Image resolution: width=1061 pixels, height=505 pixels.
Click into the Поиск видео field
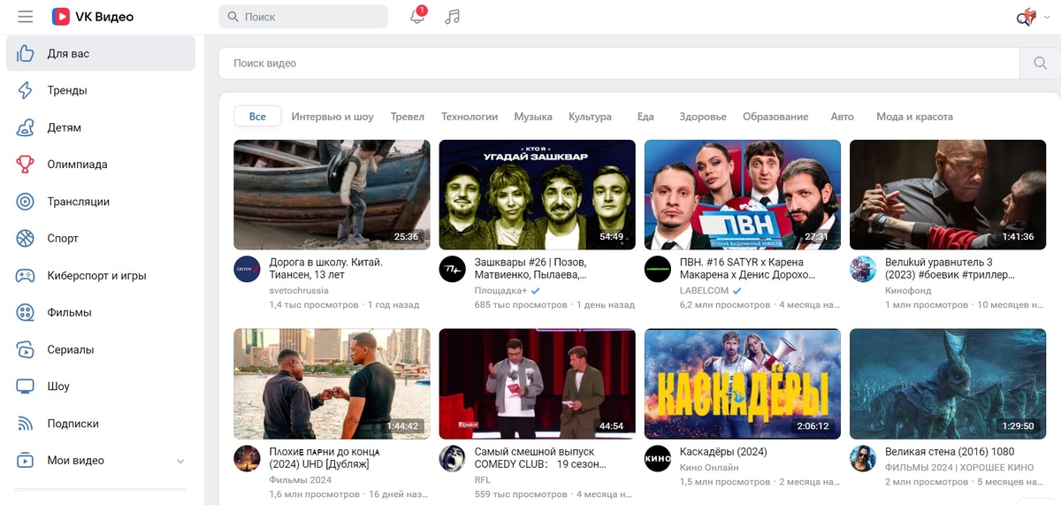pyautogui.click(x=619, y=64)
